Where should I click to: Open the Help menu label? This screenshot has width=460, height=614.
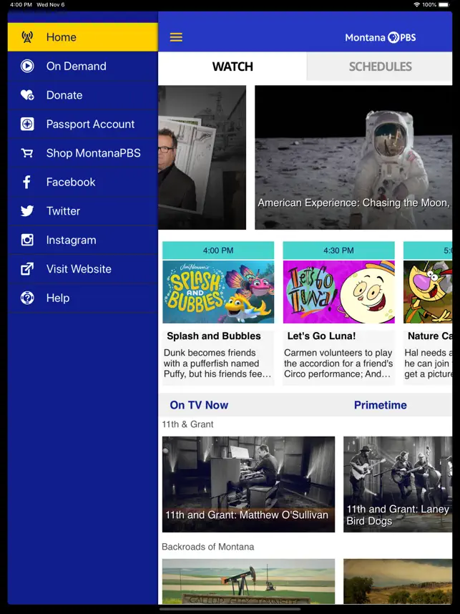(x=58, y=298)
